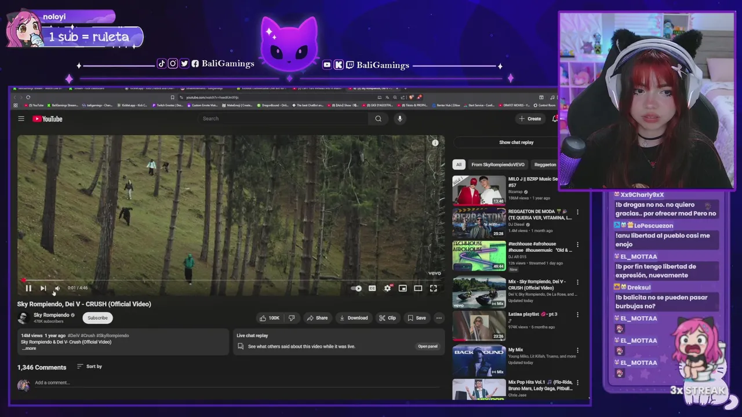Click the Twitter icon in overlay

pyautogui.click(x=184, y=64)
